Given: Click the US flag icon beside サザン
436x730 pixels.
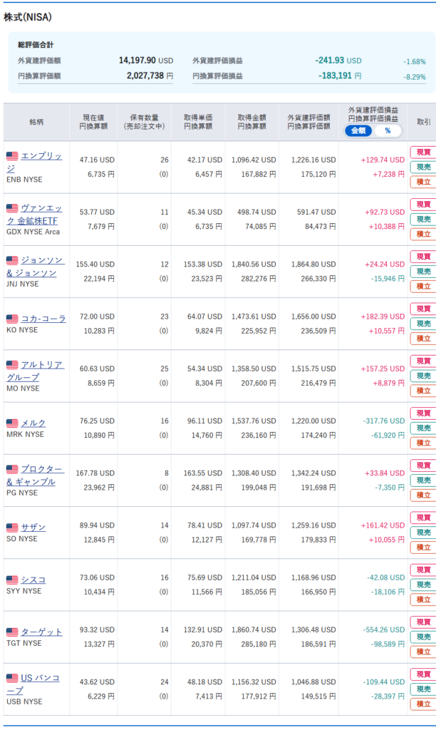Looking at the screenshot, I should [x=12, y=528].
